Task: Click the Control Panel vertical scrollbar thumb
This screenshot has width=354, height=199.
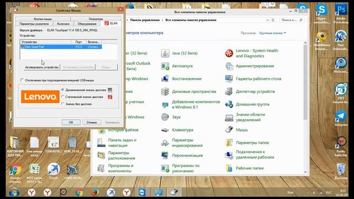Action: 305,82
